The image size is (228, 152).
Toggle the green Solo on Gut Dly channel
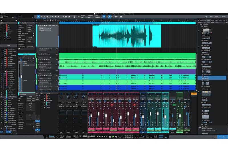174,105
